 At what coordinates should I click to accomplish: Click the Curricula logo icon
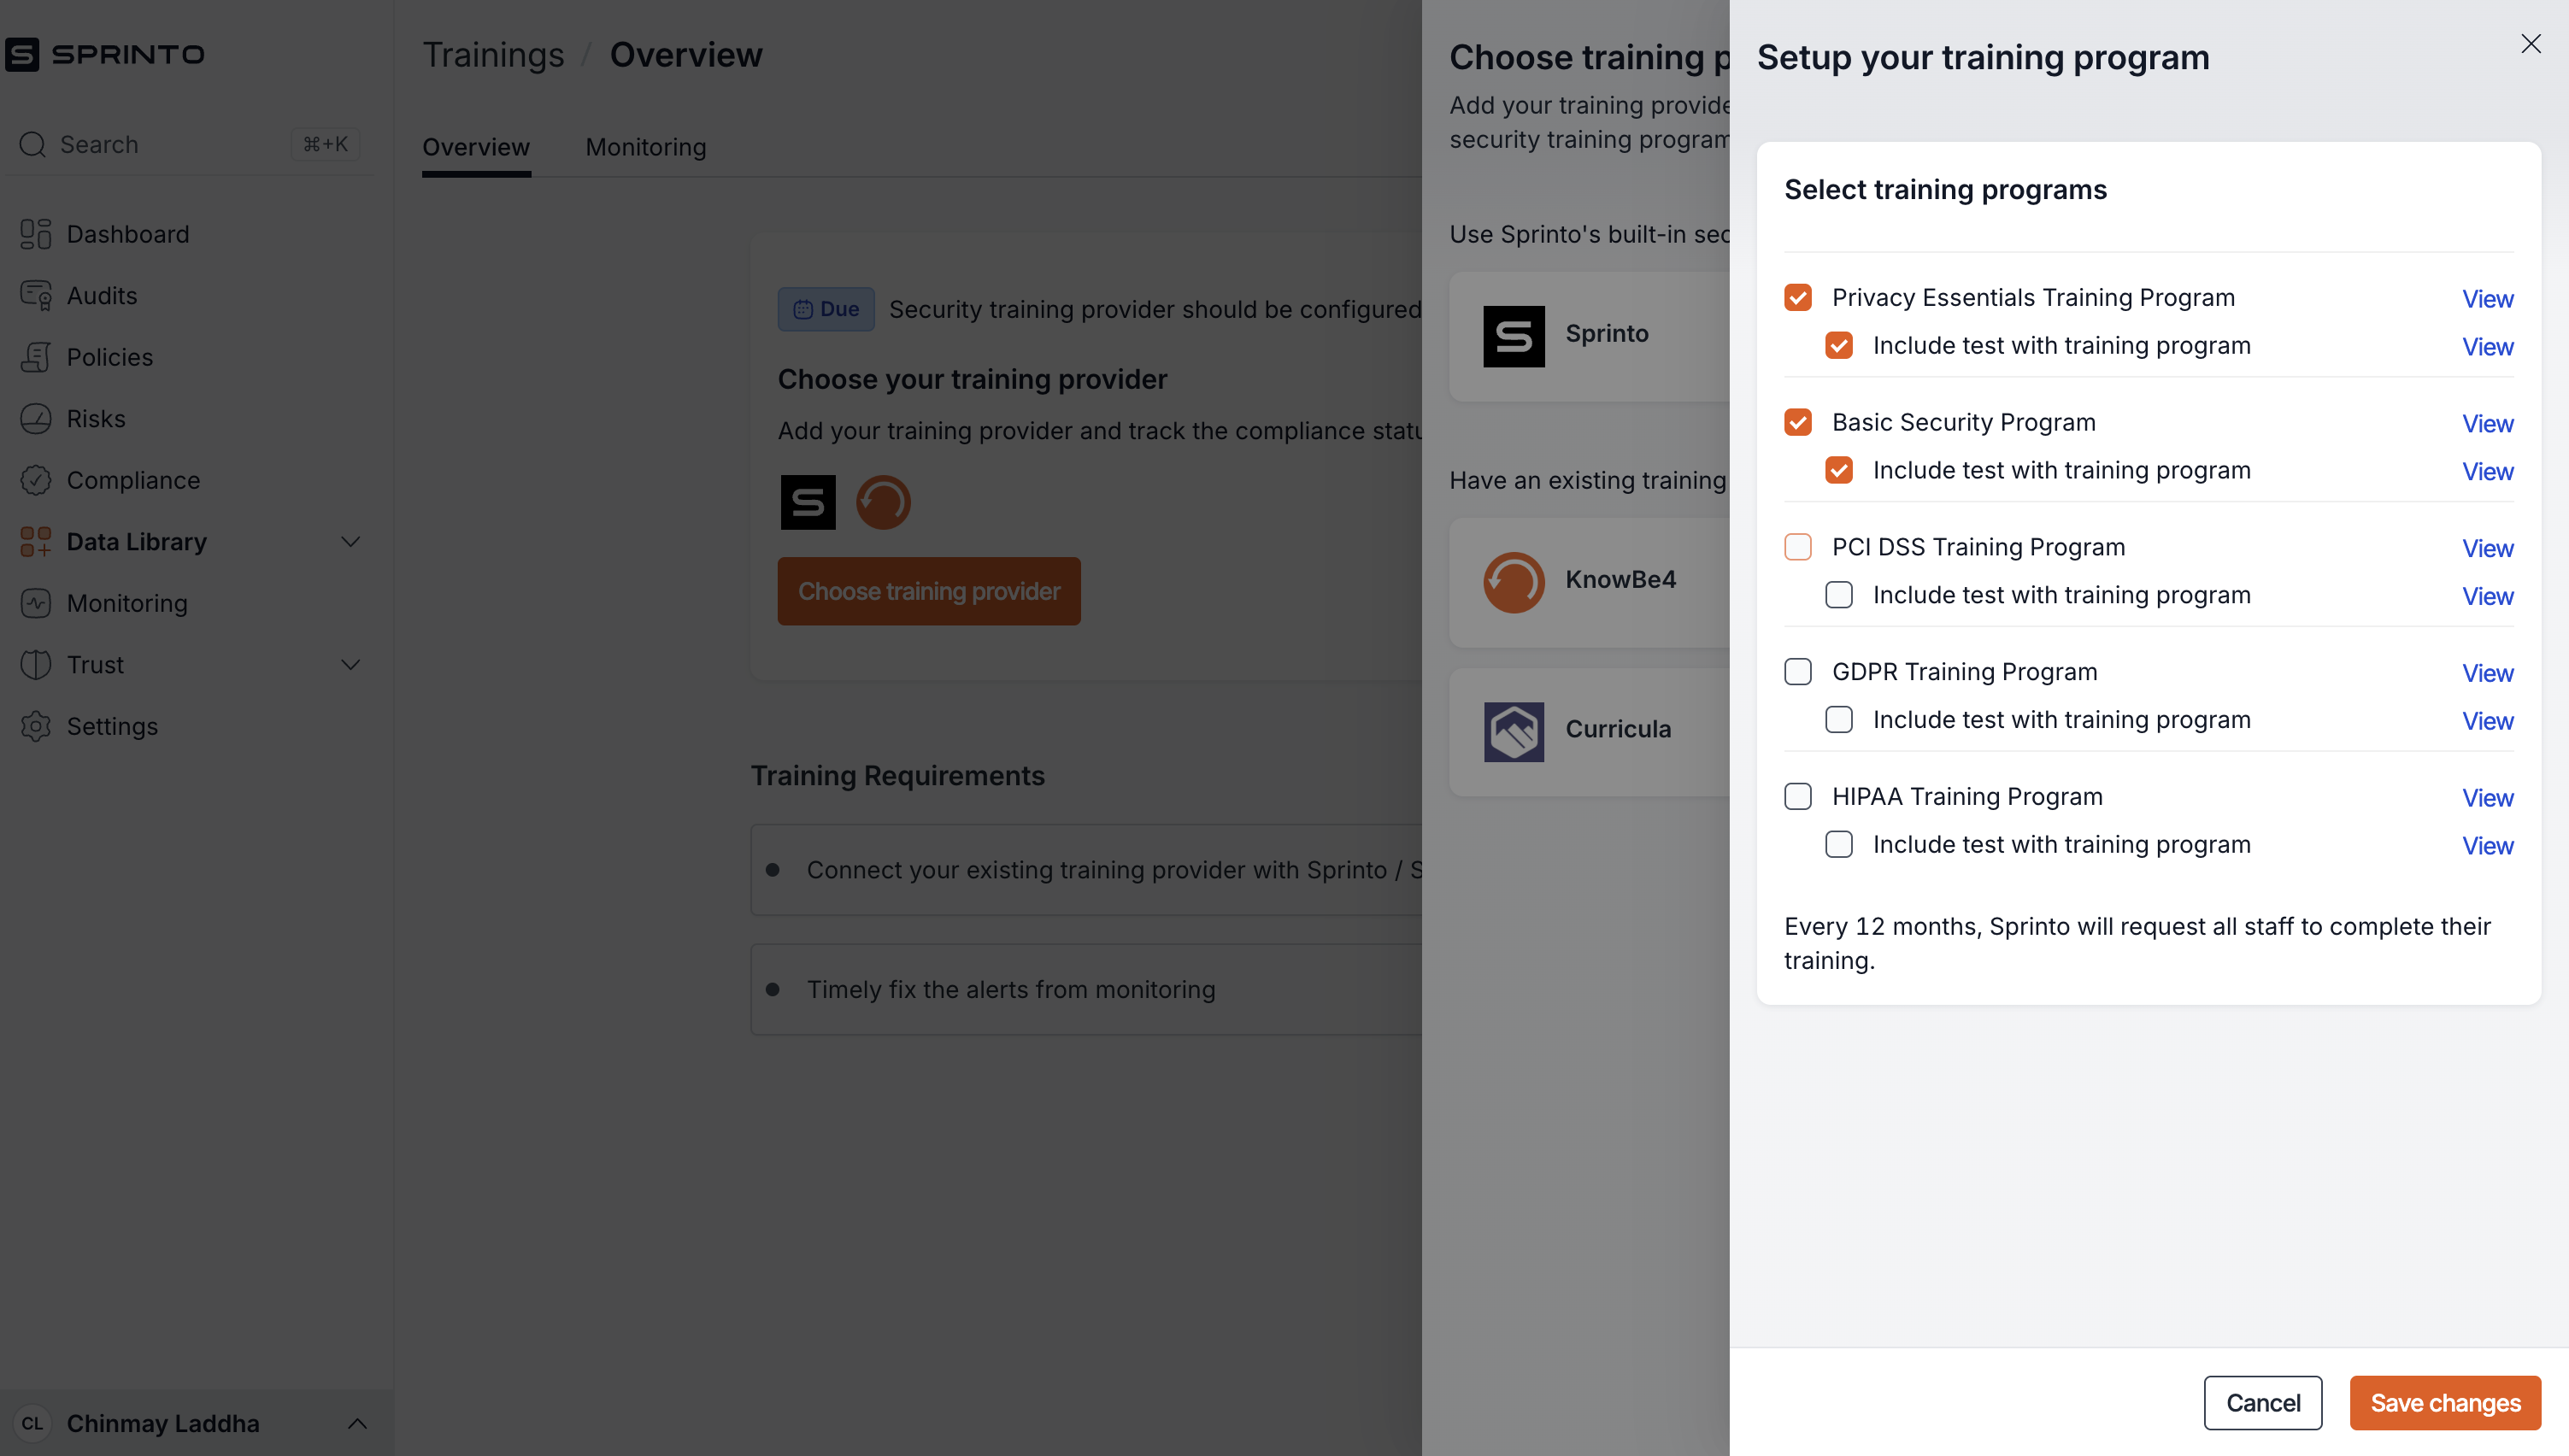point(1513,731)
